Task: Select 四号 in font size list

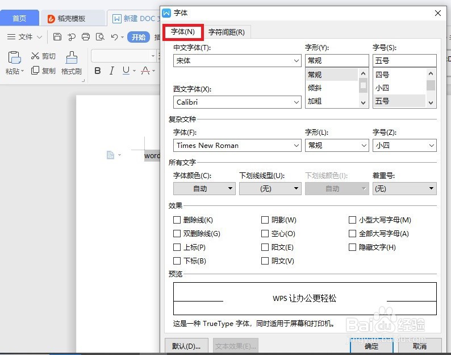Action: click(399, 75)
